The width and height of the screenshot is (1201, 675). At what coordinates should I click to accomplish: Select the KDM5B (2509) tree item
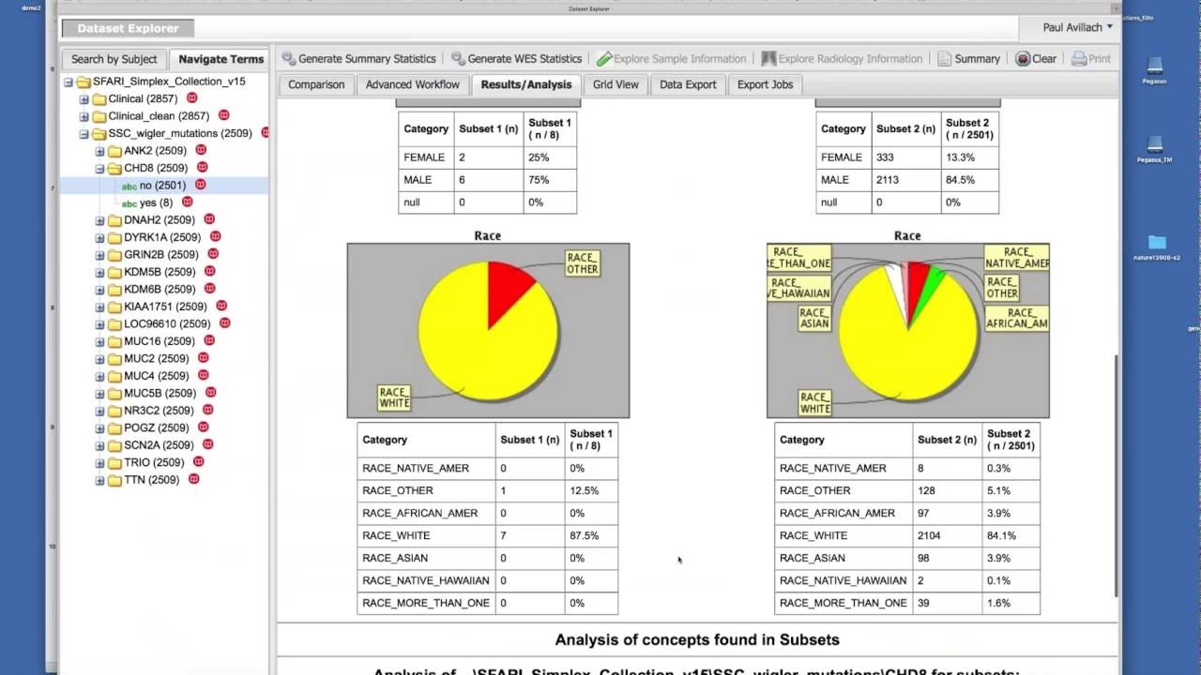pyautogui.click(x=160, y=272)
